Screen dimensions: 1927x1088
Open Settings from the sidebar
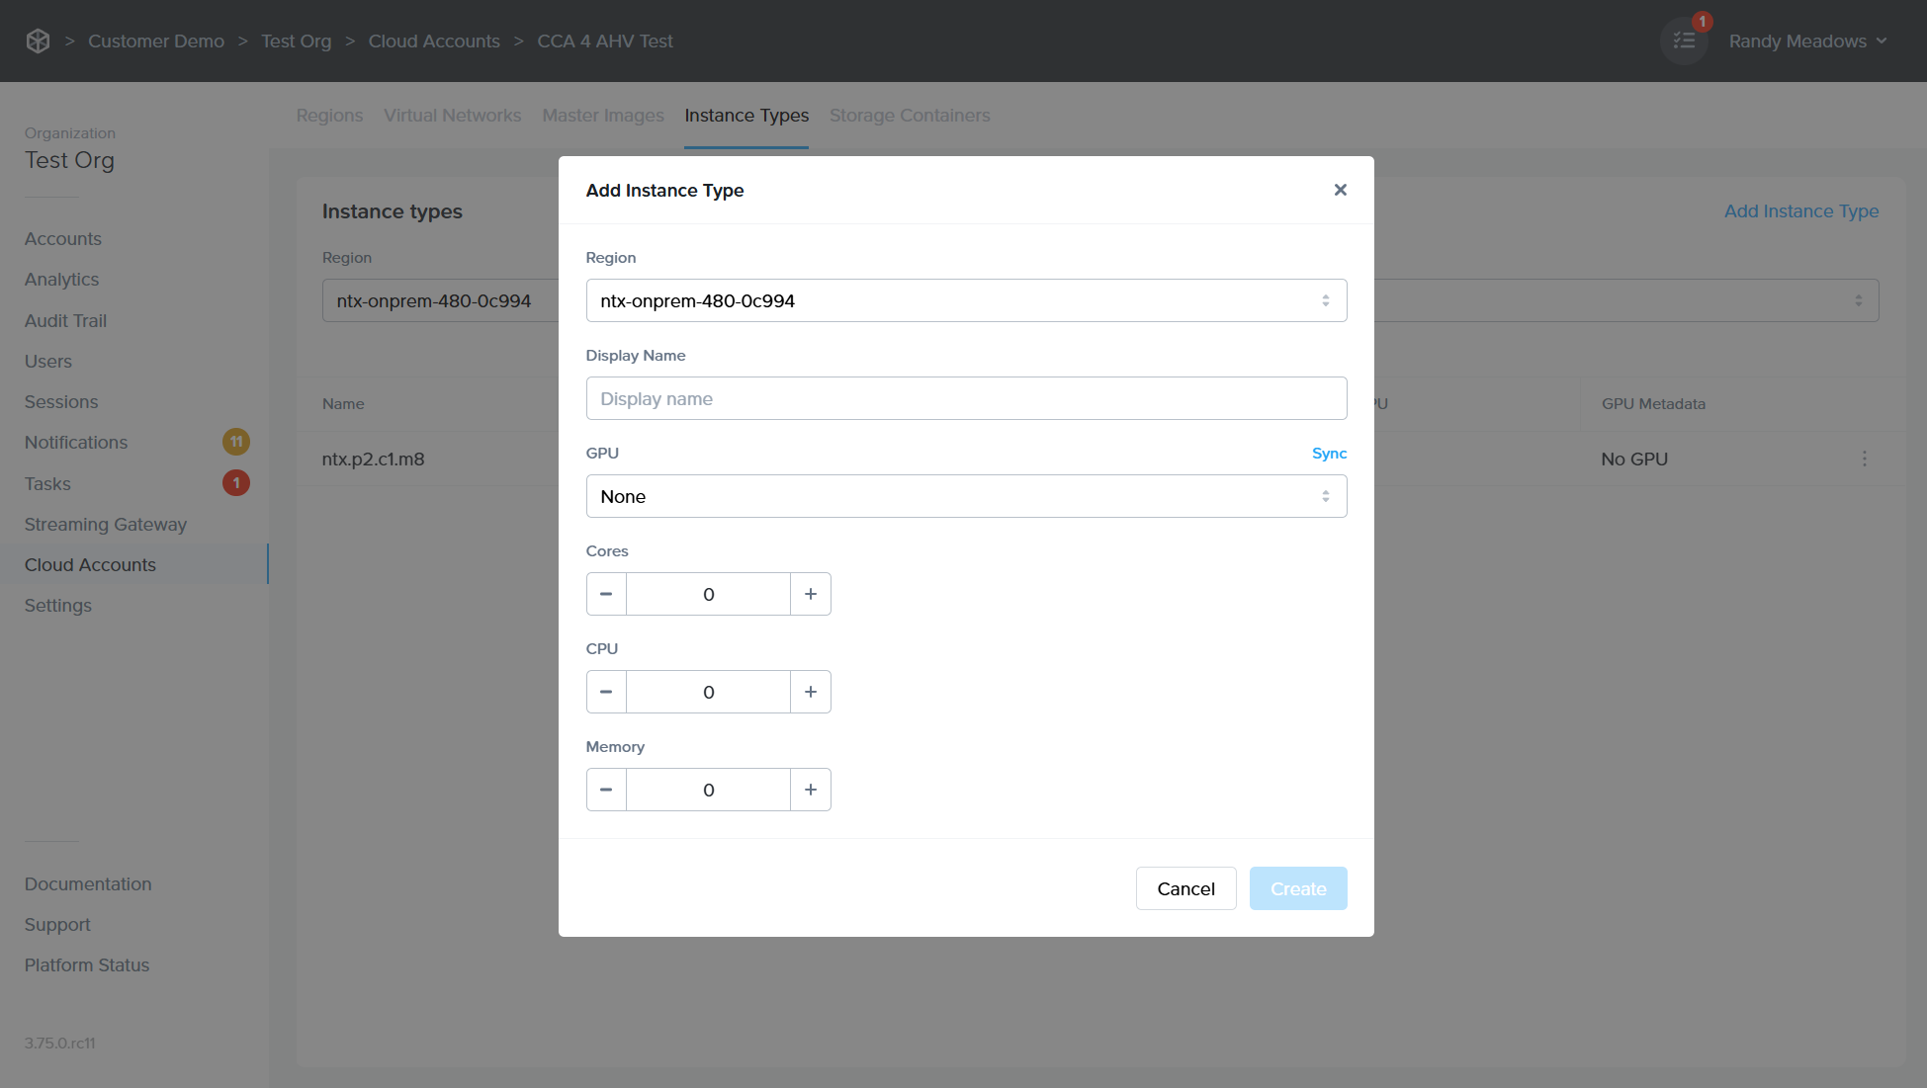[x=57, y=605]
